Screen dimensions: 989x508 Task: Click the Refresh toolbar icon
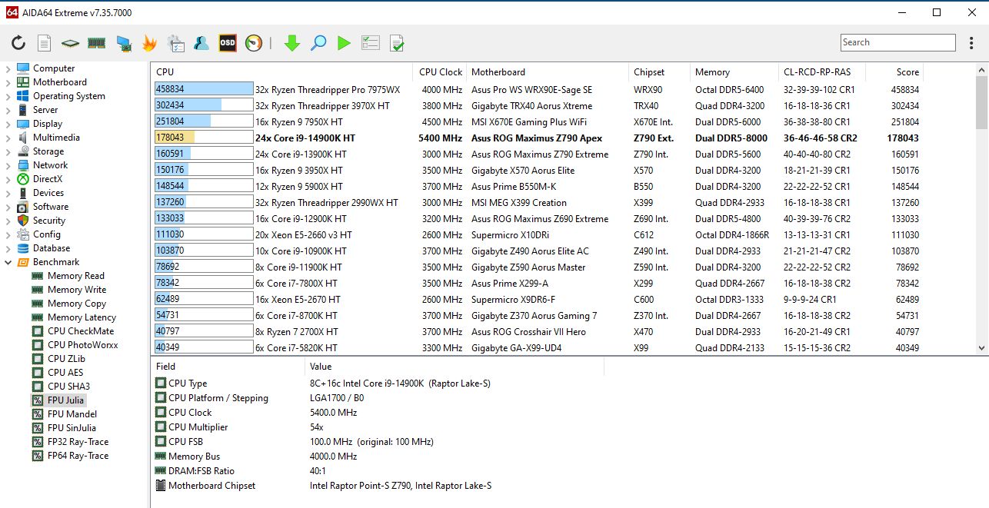tap(18, 43)
